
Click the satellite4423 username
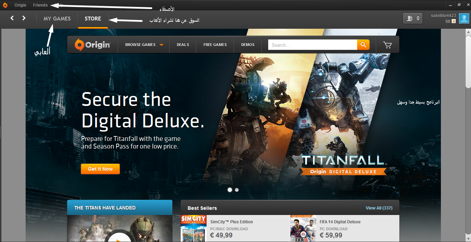[x=443, y=16]
